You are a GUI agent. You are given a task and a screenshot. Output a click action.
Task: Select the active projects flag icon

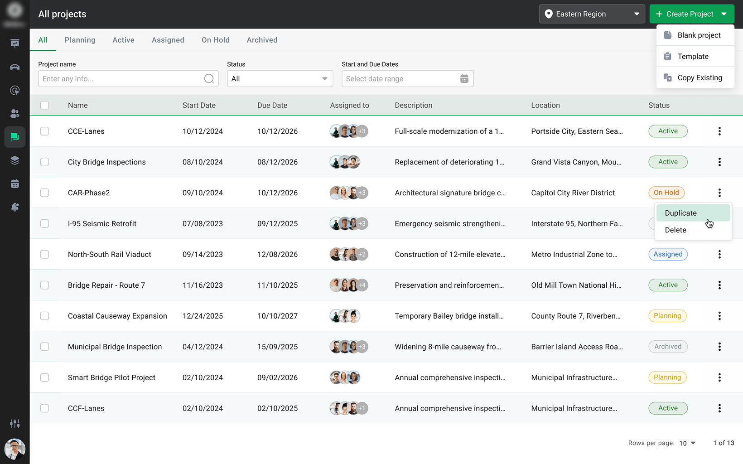(x=14, y=137)
